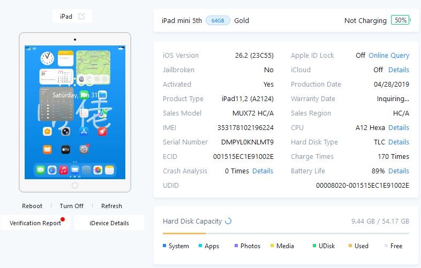Click the Used legend color swatch
The height and width of the screenshot is (268, 421).
[x=350, y=246]
